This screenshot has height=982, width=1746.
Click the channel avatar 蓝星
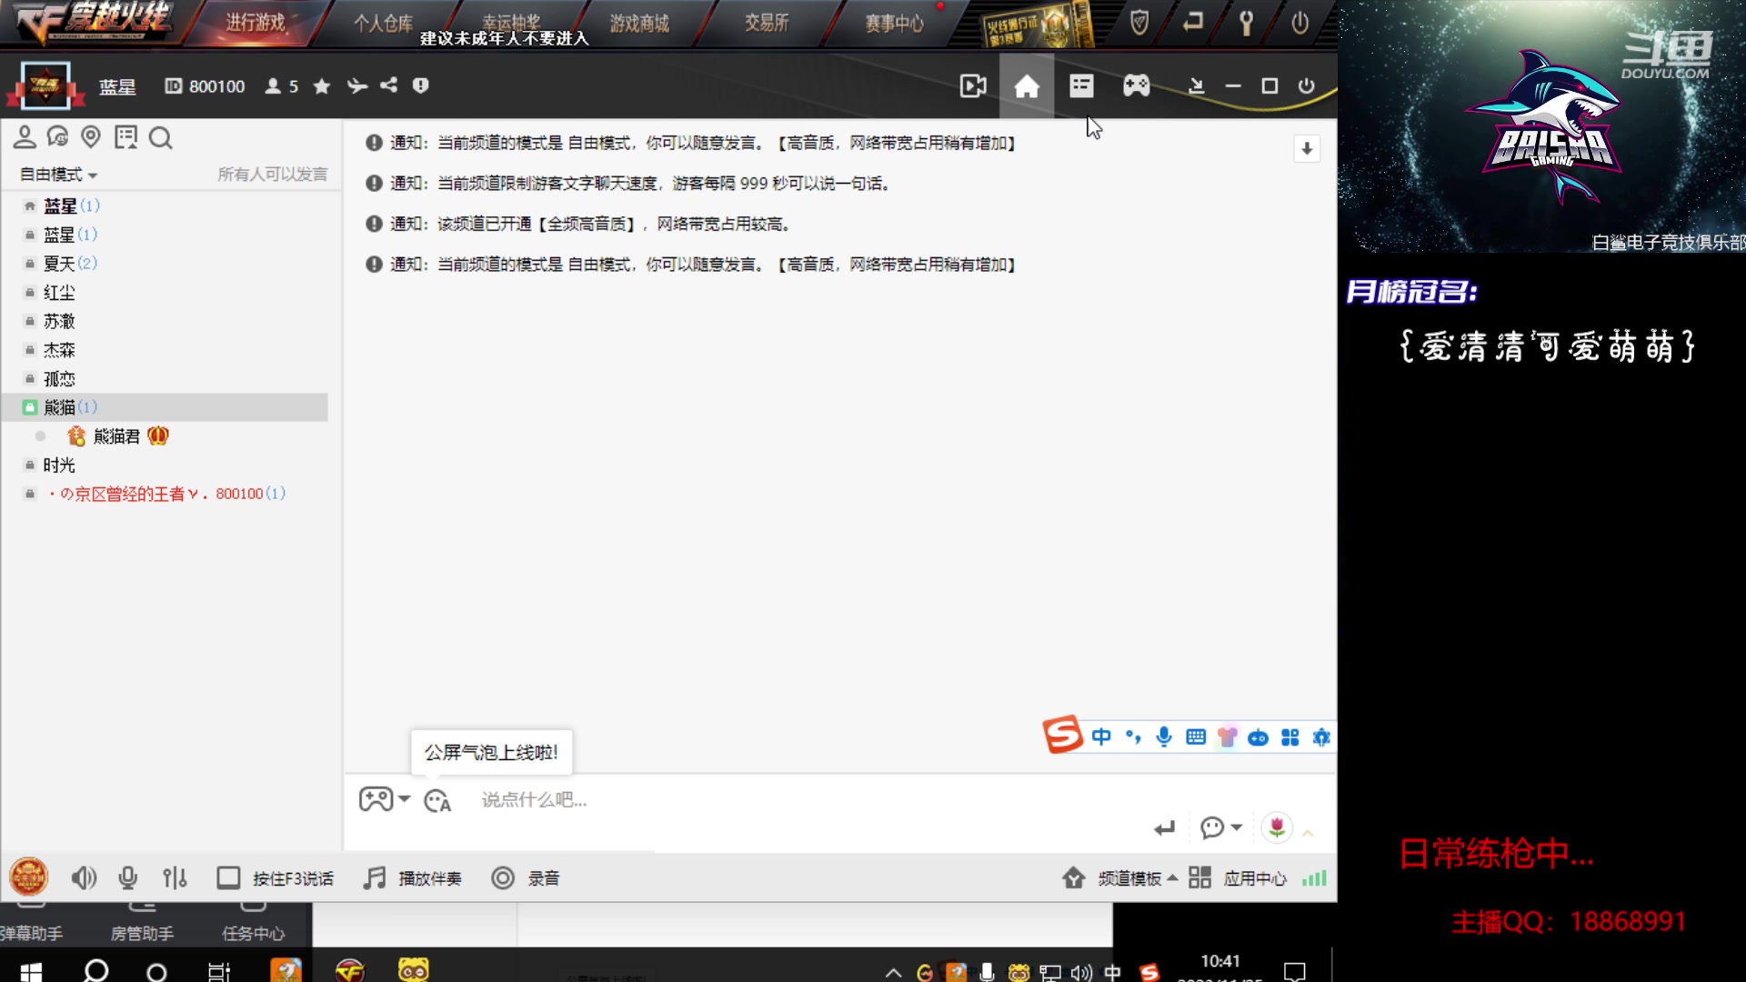click(x=45, y=86)
